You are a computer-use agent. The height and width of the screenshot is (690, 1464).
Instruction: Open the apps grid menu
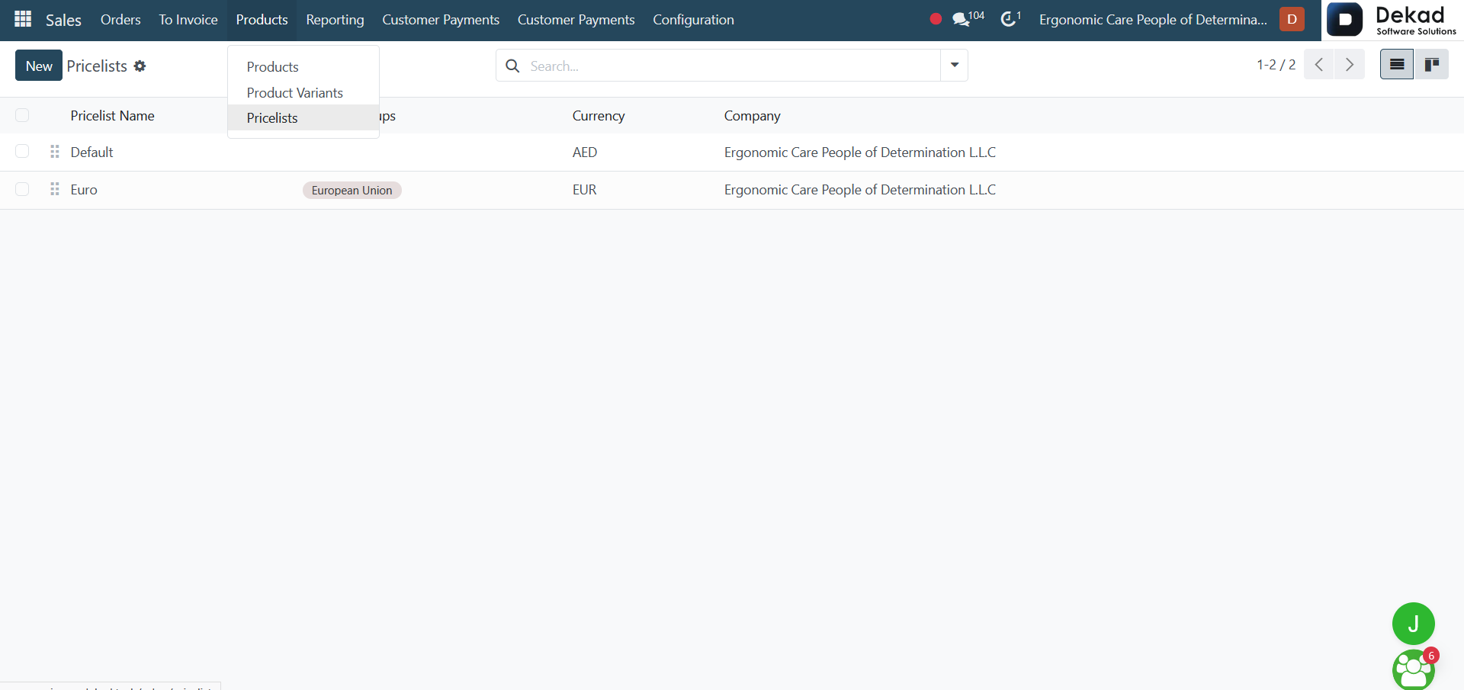[x=23, y=19]
